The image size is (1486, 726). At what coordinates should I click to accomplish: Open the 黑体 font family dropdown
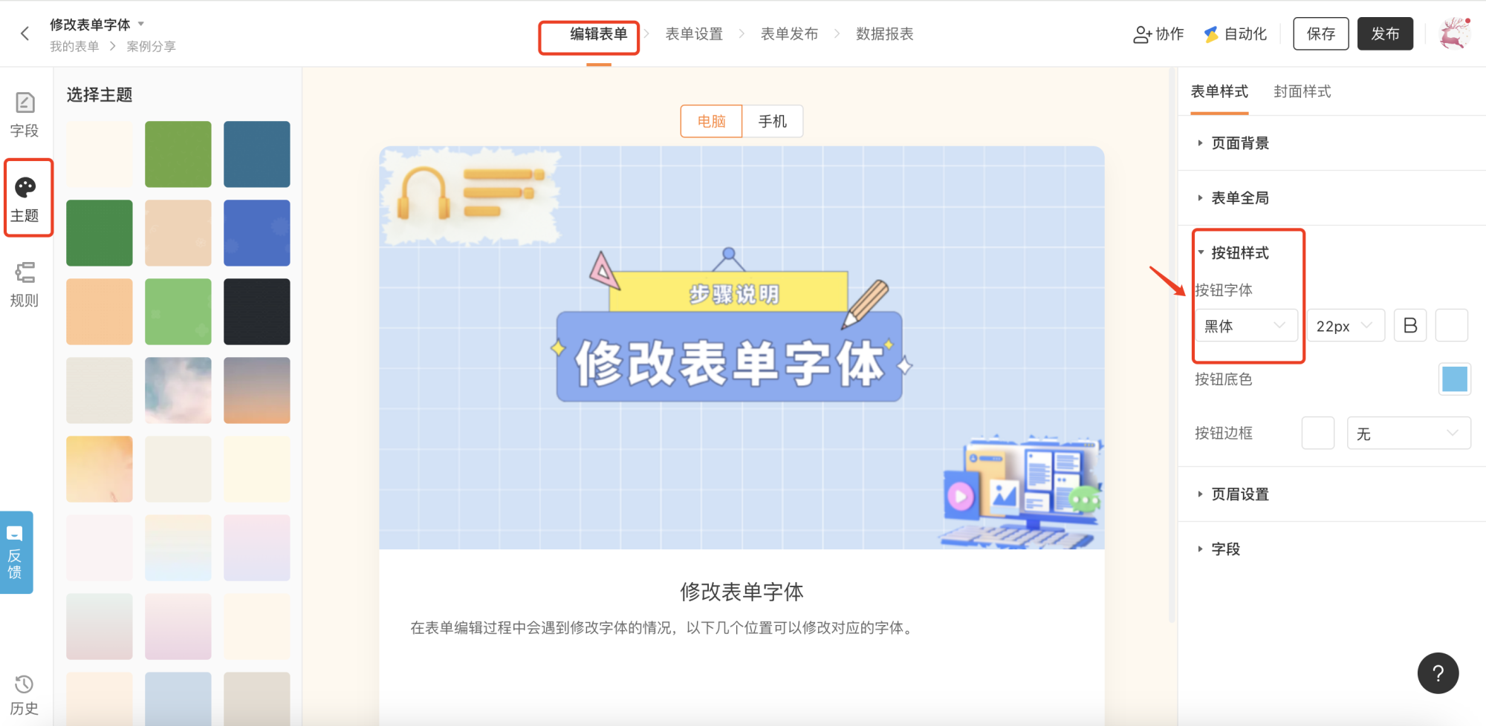click(x=1246, y=326)
